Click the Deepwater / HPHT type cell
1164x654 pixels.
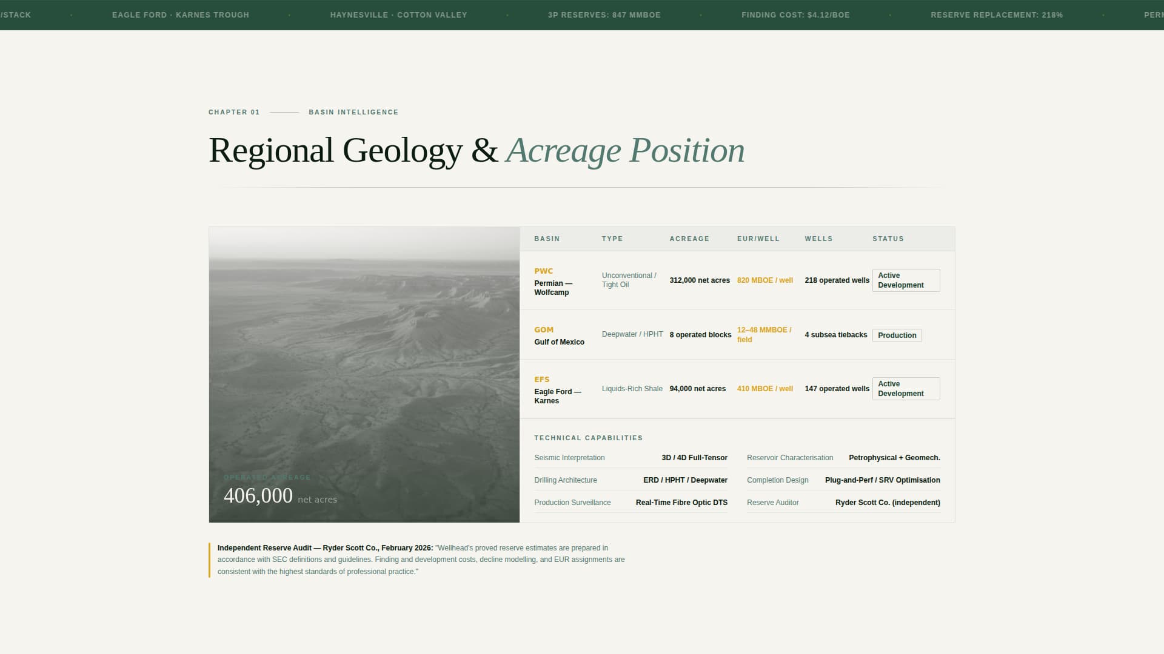tap(632, 334)
